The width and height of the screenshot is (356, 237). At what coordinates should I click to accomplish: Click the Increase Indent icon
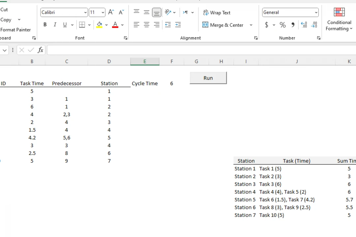tap(178, 25)
